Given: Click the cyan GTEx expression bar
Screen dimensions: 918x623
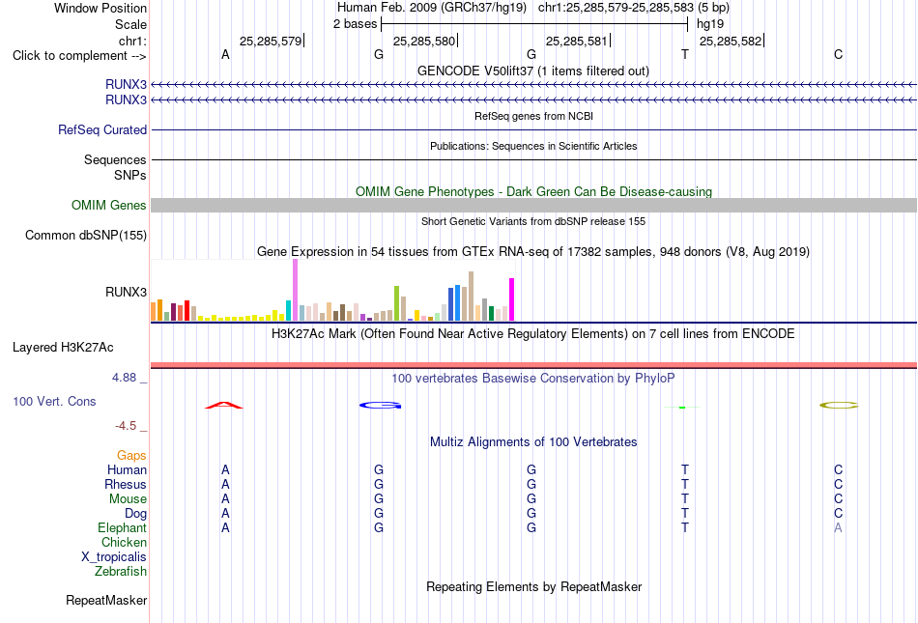Looking at the screenshot, I should 288,311.
